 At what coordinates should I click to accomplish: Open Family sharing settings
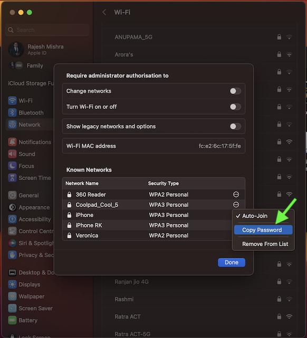(x=26, y=65)
